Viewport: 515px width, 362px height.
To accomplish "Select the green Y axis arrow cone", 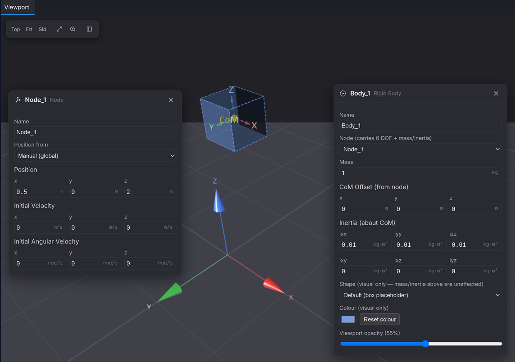I will coord(170,292).
